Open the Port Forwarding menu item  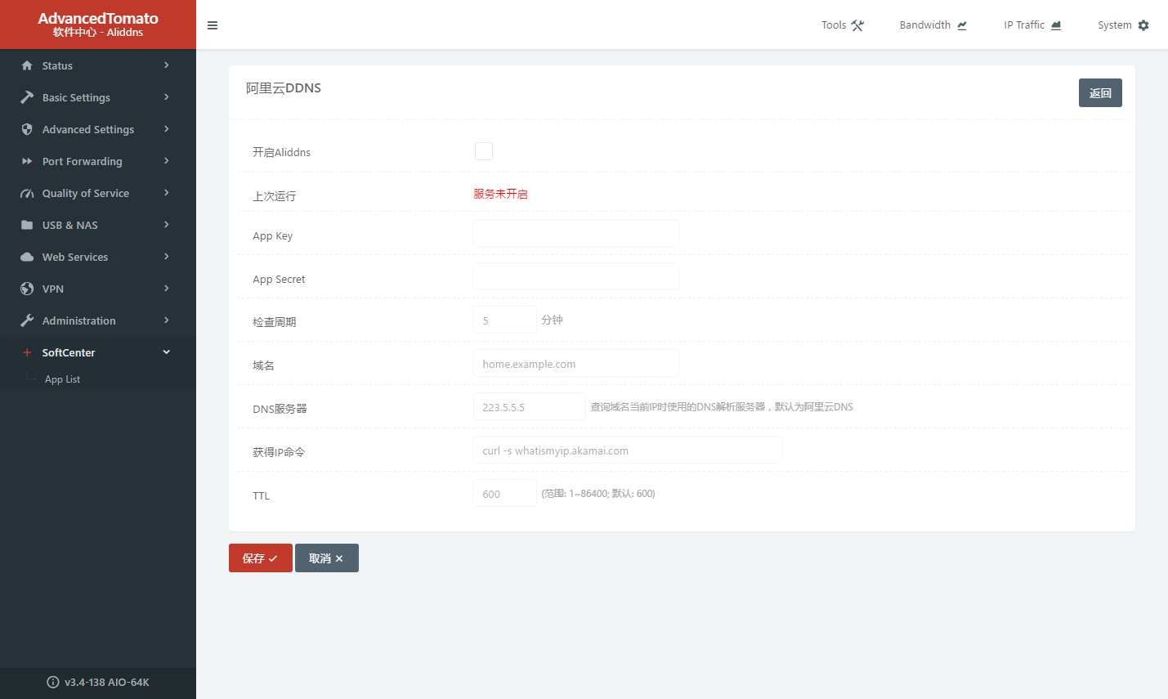pos(82,161)
